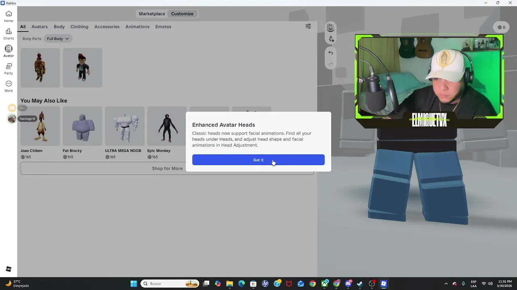Click the ULTRA MEGA NOOB item name
This screenshot has height=290, width=517.
coord(123,151)
